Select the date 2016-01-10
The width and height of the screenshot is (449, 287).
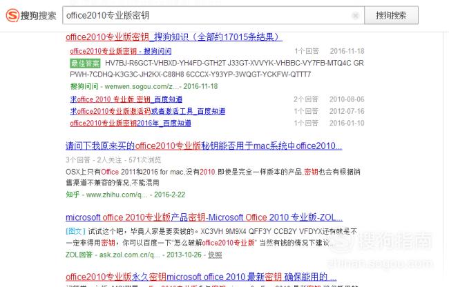point(347,123)
